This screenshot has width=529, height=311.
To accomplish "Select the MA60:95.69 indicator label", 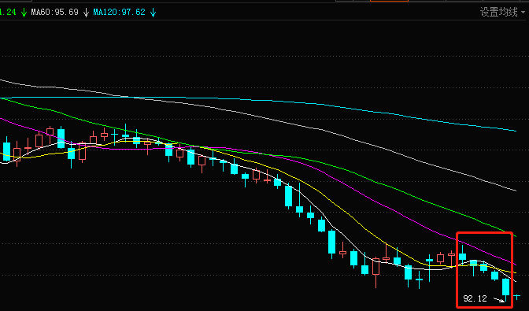I will click(54, 12).
